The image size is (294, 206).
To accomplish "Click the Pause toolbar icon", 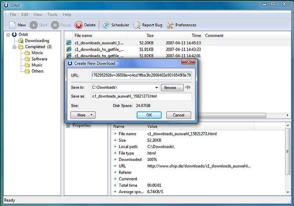I will point(55,25).
